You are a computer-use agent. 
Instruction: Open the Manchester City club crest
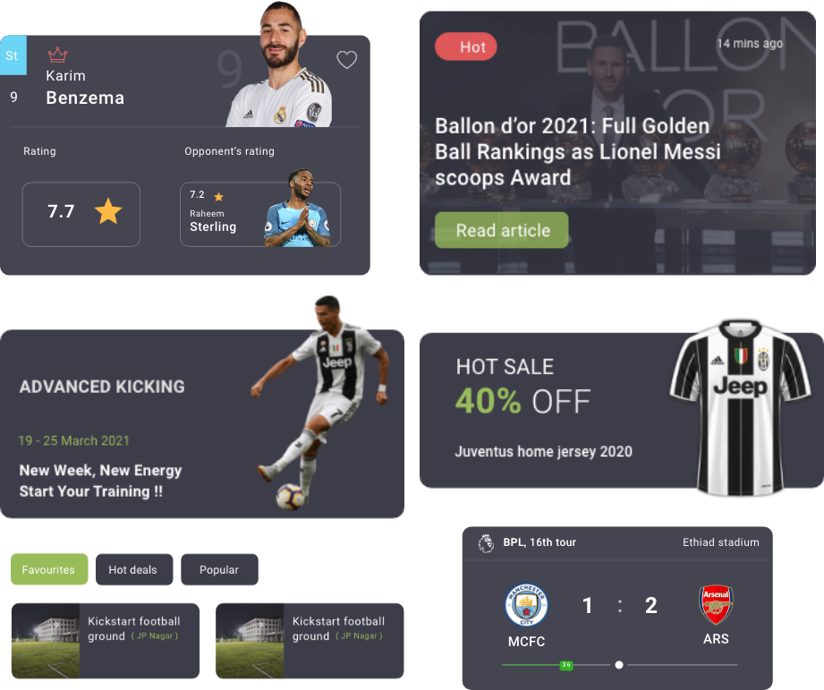[526, 605]
